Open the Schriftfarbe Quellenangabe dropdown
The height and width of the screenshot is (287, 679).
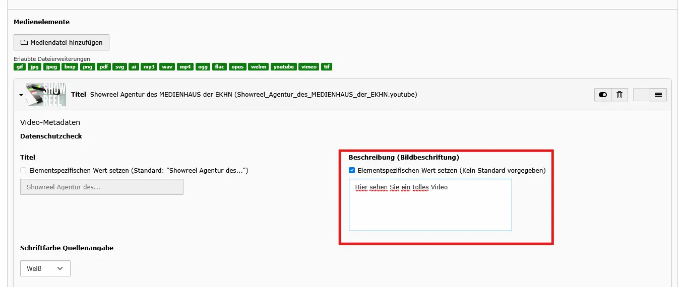click(45, 268)
